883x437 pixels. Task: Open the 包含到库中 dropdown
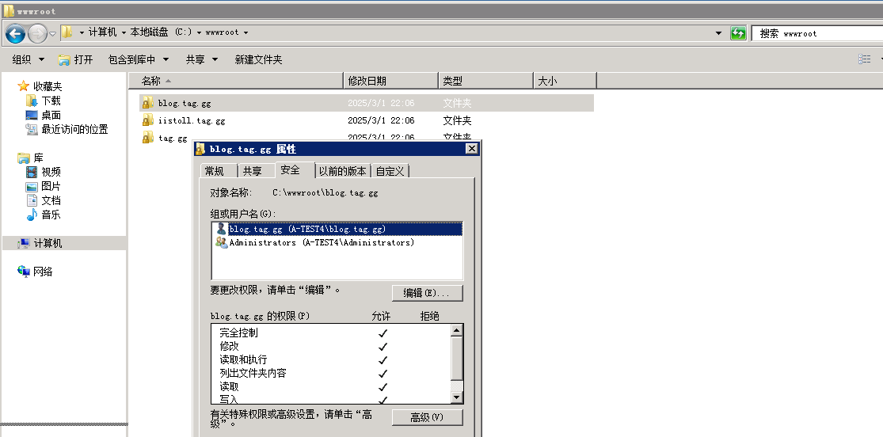[139, 59]
